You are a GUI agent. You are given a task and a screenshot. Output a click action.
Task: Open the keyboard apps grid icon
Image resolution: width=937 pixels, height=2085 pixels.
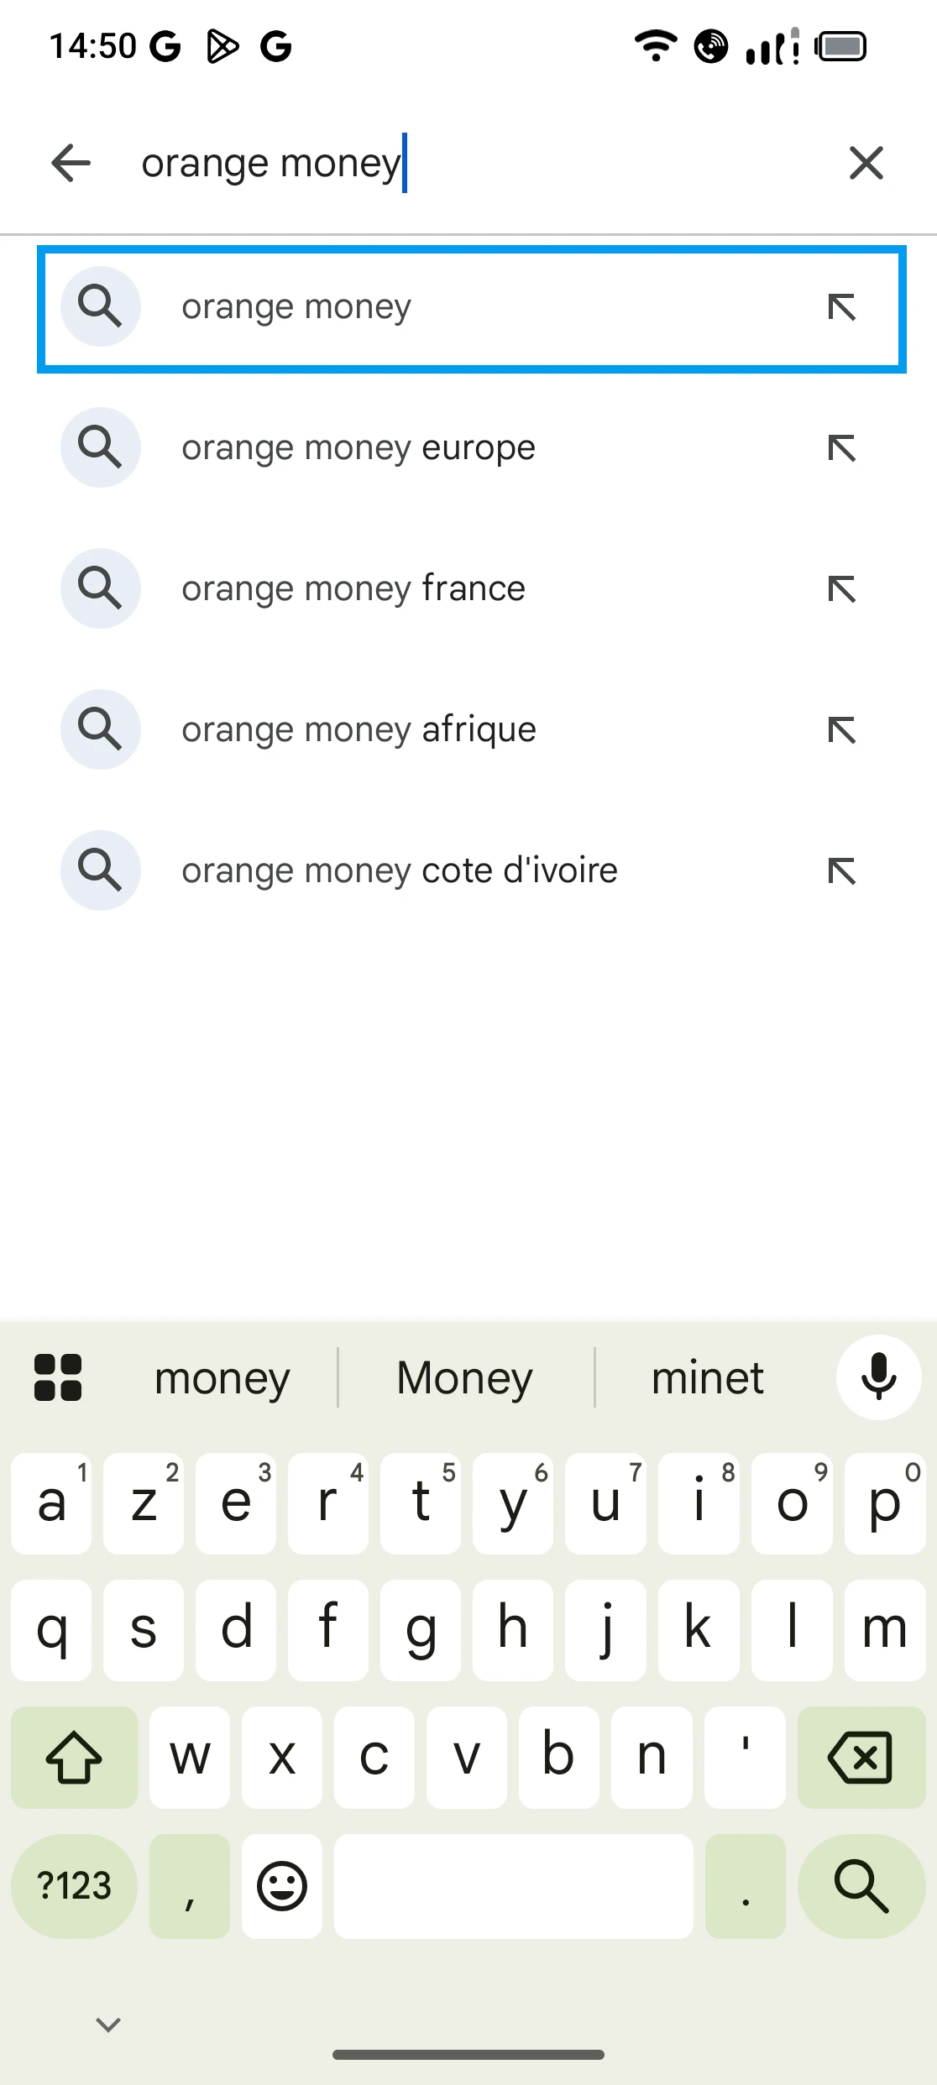coord(58,1377)
